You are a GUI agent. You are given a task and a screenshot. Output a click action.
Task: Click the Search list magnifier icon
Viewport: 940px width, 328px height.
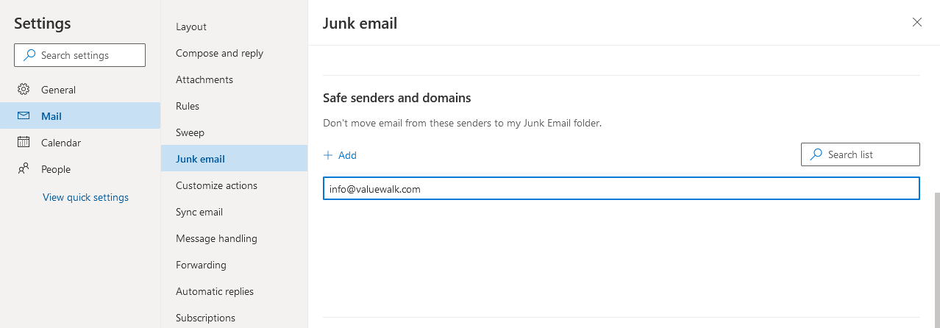(x=816, y=154)
